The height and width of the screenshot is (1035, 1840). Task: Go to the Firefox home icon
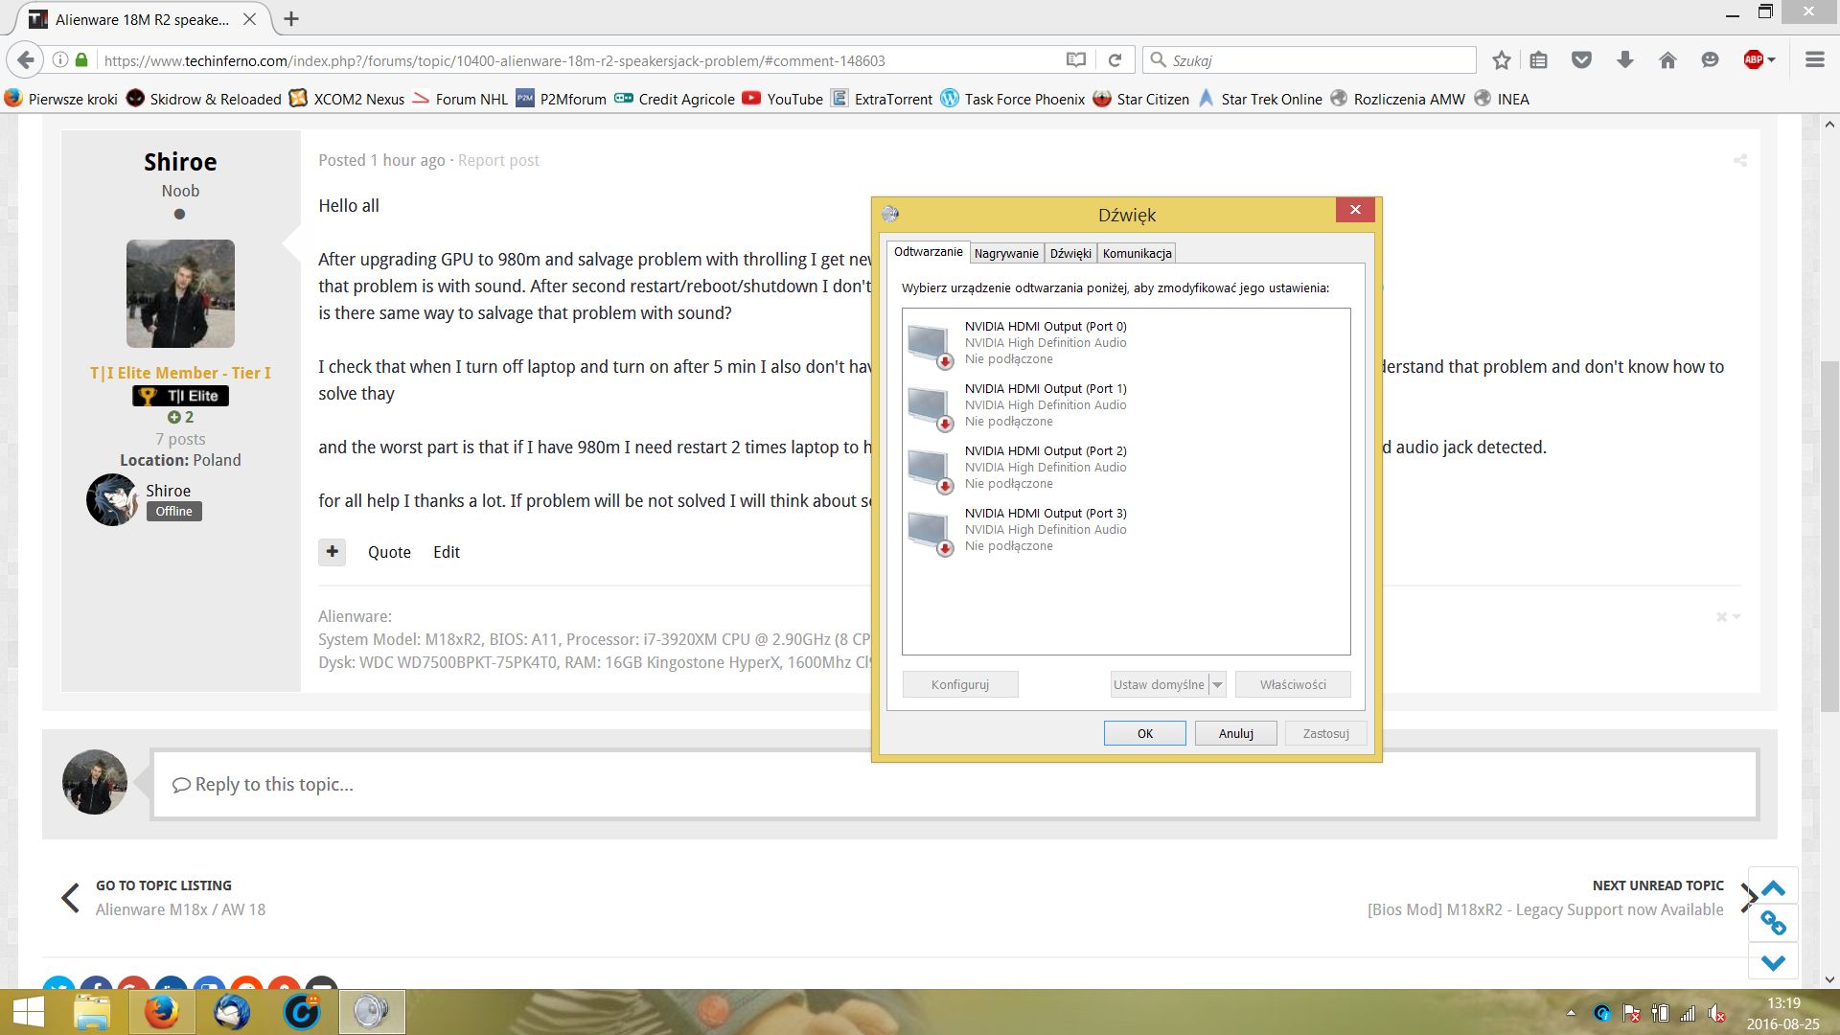coord(1667,60)
